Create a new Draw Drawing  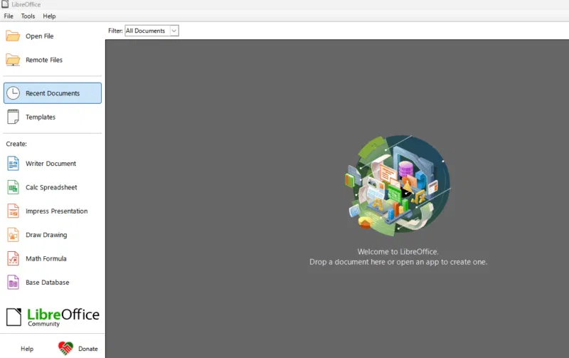click(46, 235)
